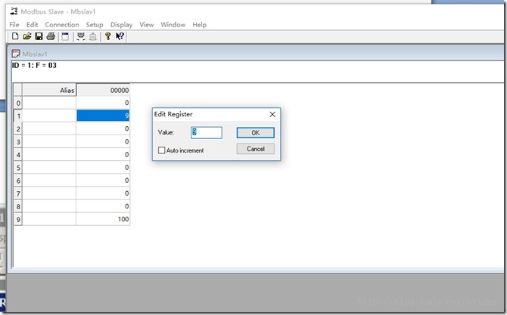Click the slave definition window icon
Viewport: 507px width, 315px height.
[x=65, y=36]
